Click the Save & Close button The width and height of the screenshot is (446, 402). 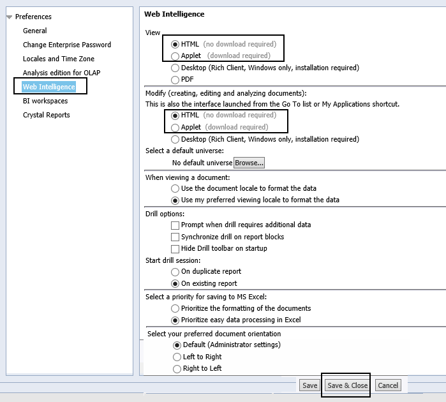click(x=347, y=385)
